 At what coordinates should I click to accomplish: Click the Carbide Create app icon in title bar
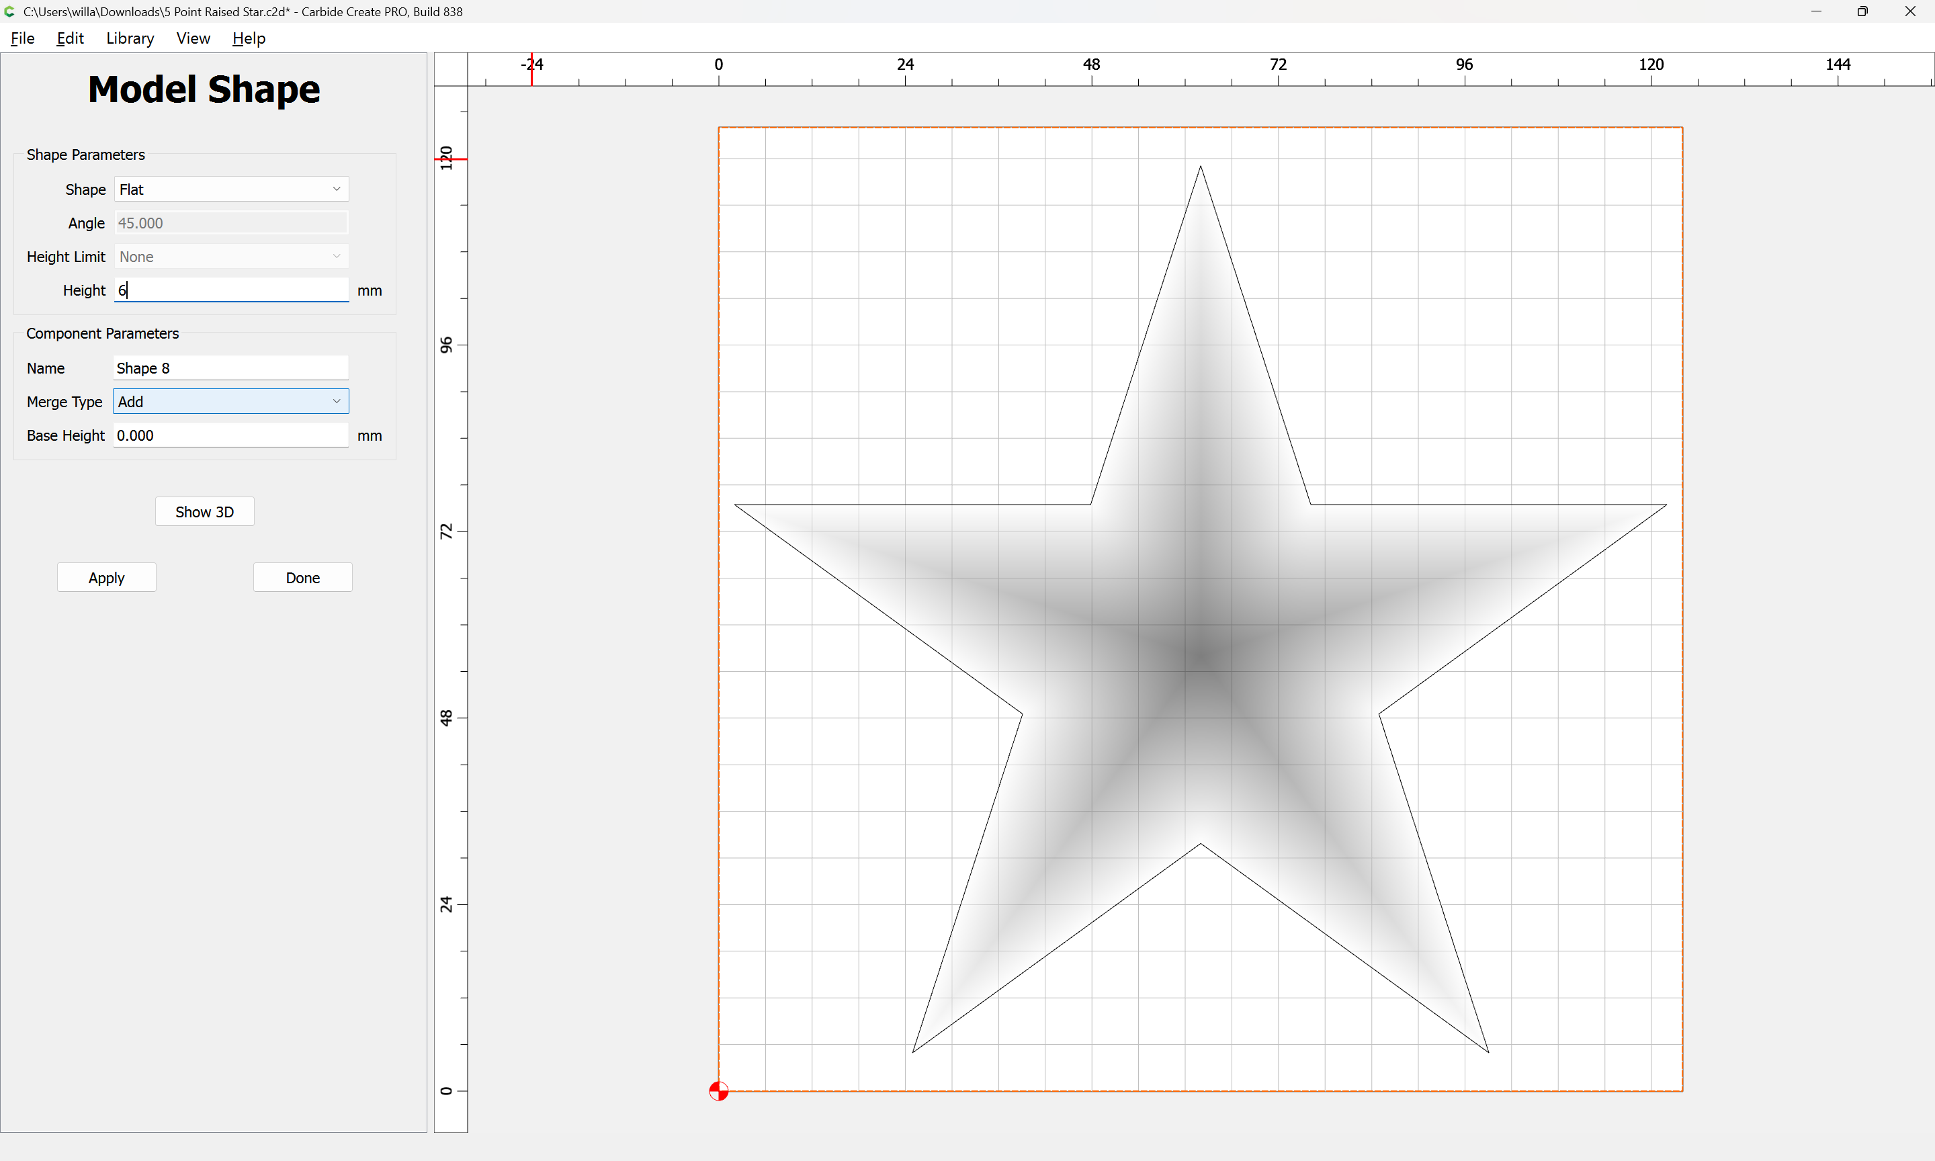coord(9,11)
